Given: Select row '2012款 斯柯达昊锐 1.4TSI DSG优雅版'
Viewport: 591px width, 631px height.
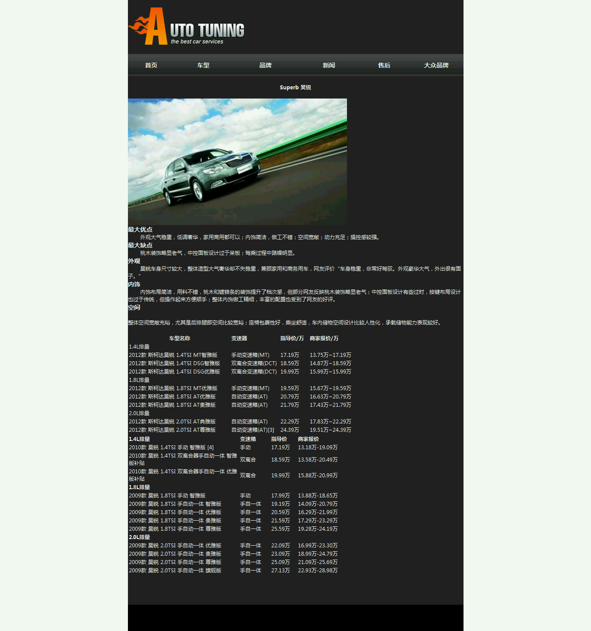Looking at the screenshot, I should click(x=240, y=372).
